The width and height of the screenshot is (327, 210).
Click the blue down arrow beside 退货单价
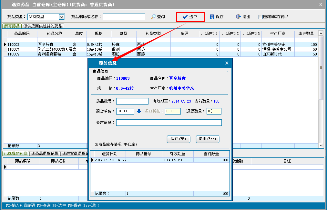(x=139, y=111)
